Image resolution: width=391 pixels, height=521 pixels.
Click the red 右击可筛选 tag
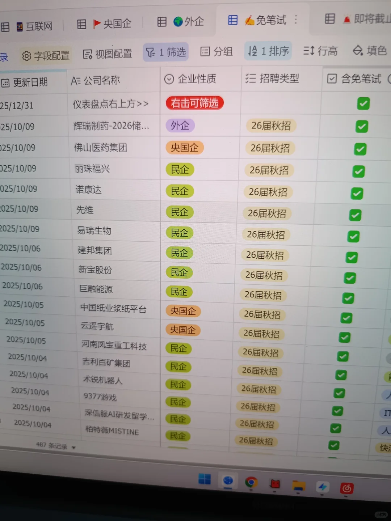(x=195, y=103)
